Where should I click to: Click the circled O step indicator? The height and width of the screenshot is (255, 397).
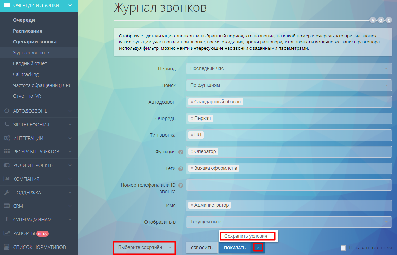click(381, 20)
